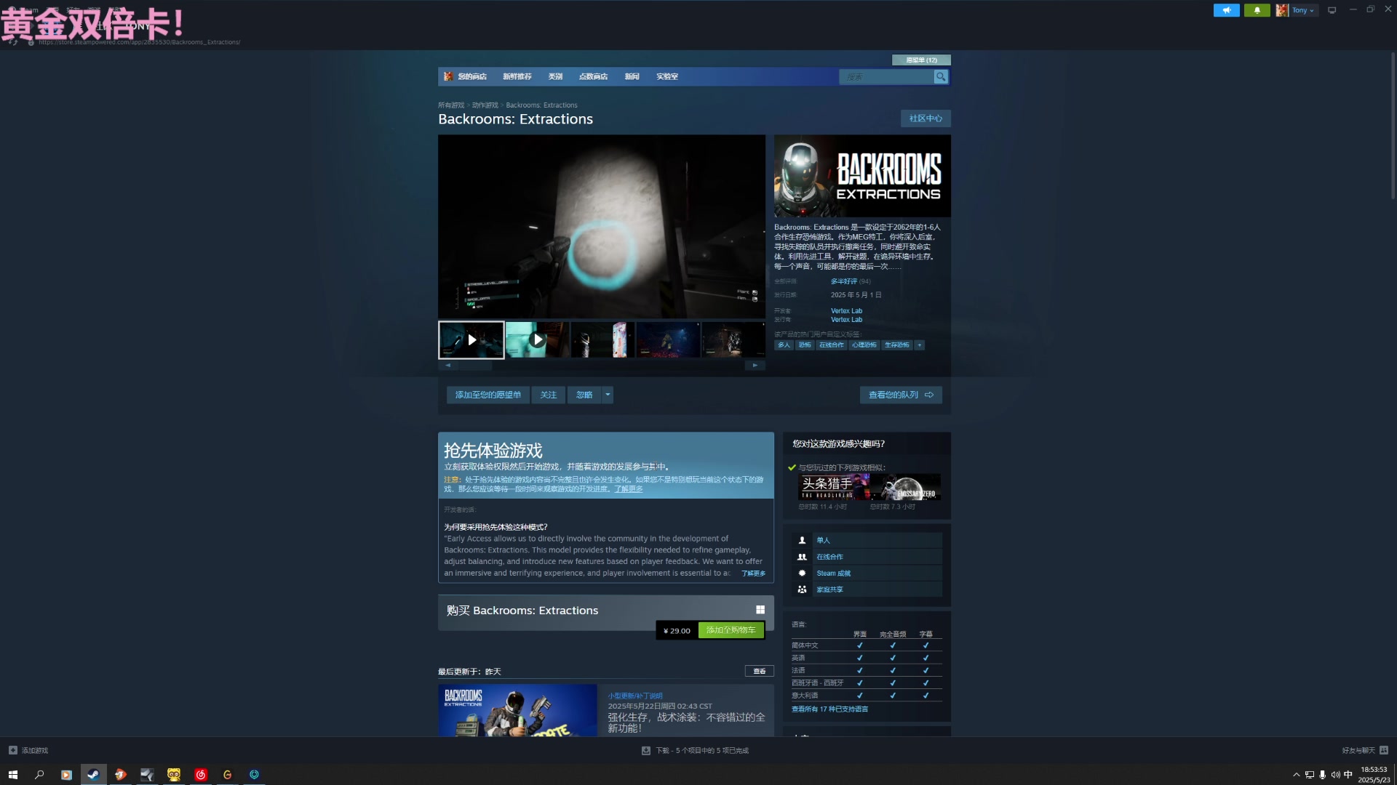Select the 多人 tag
Image resolution: width=1397 pixels, height=785 pixels.
[784, 345]
